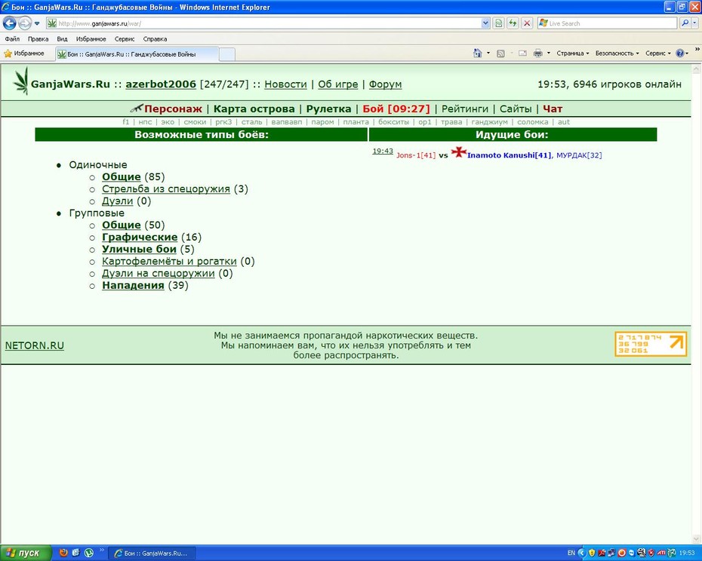Open the Сервис menu in menu bar

[125, 39]
